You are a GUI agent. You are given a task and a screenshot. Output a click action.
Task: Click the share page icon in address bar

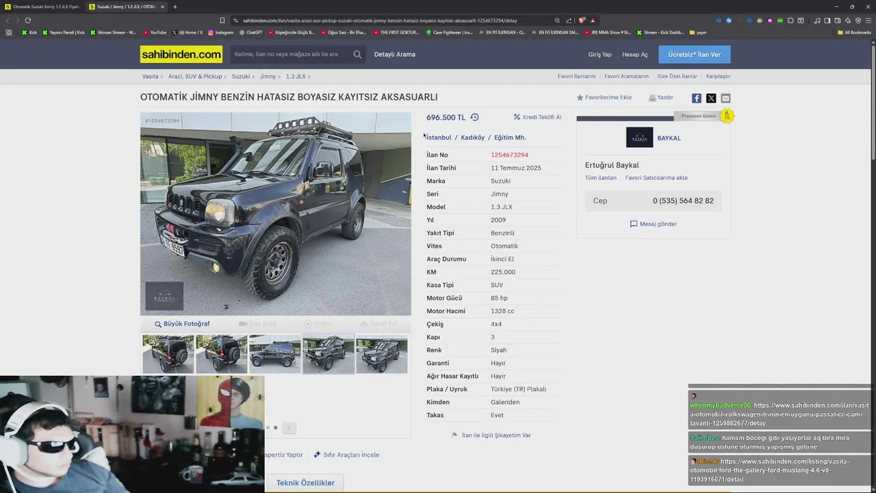point(569,21)
